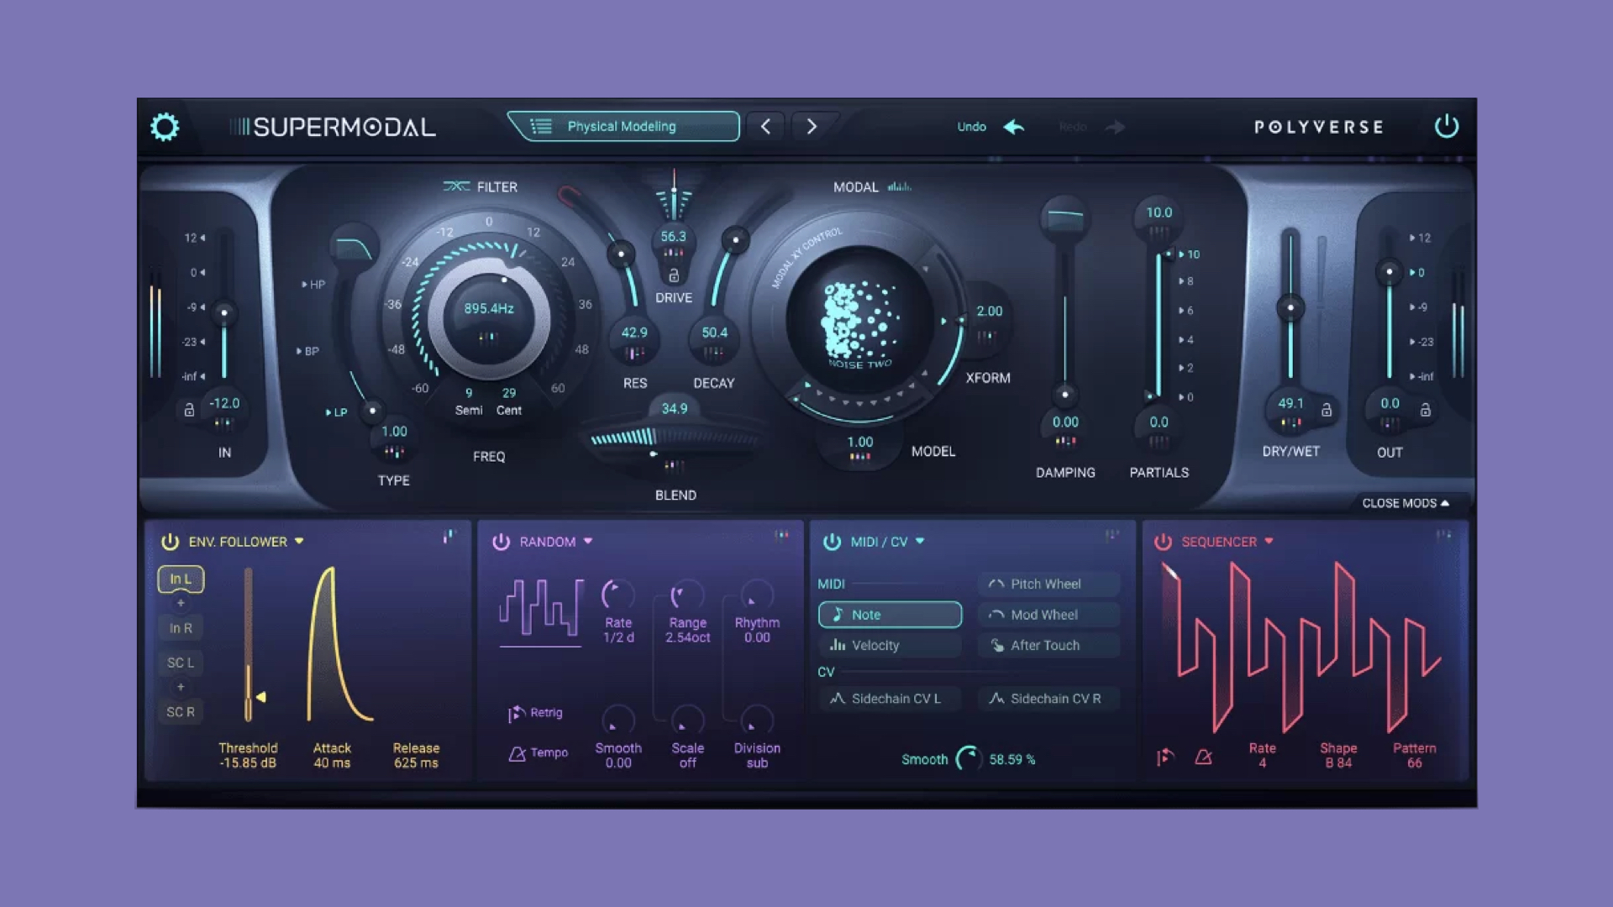Click the Random Scale knob
The image size is (1613, 907).
(x=687, y=720)
